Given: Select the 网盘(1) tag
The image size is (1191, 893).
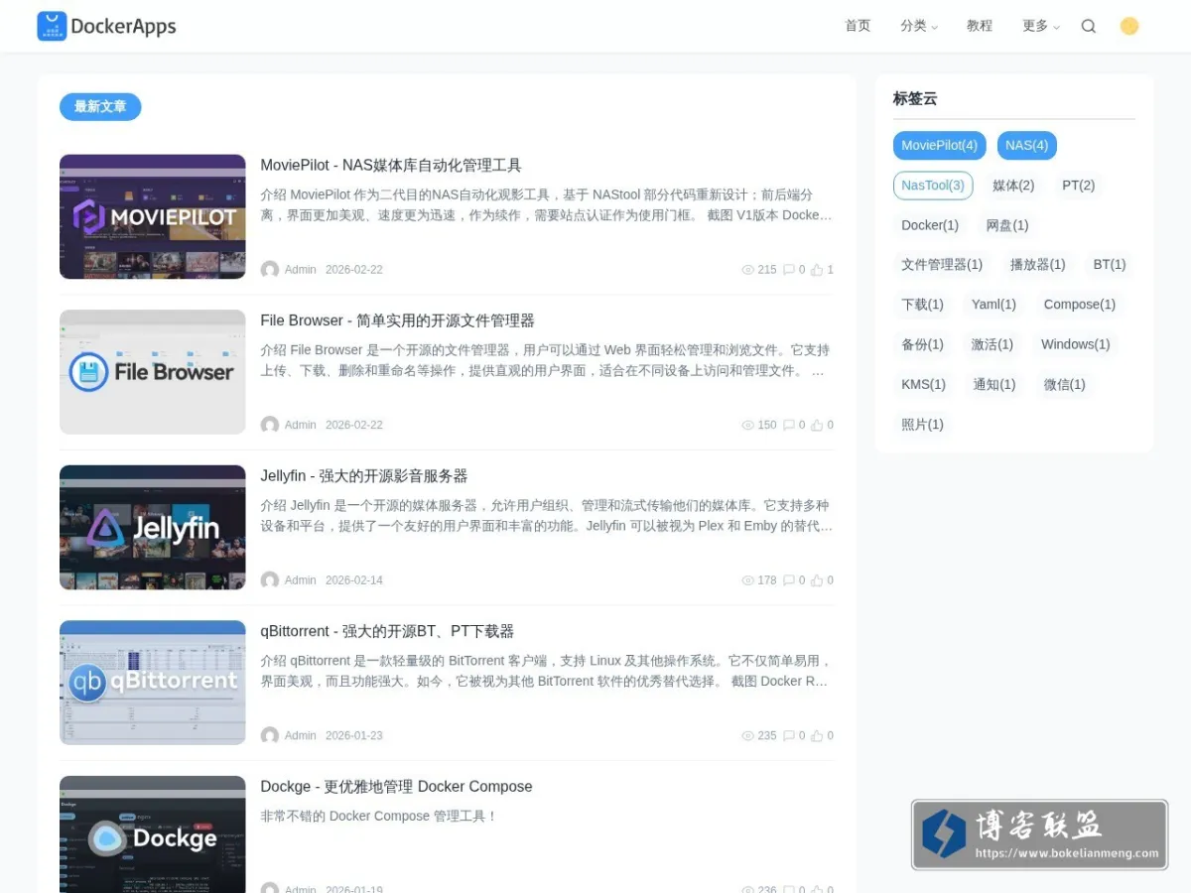Looking at the screenshot, I should 1007,225.
